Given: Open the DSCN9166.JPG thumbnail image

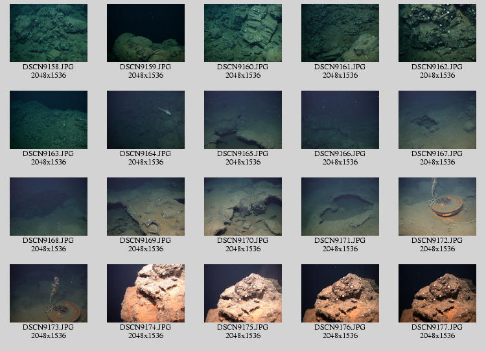Looking at the screenshot, I should coord(340,120).
